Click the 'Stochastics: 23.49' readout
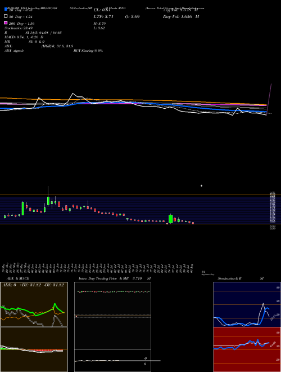281x372 pixels. pos(19,28)
